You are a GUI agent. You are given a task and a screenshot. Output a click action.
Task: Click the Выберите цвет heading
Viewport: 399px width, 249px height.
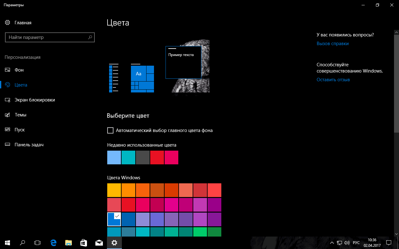coord(128,116)
